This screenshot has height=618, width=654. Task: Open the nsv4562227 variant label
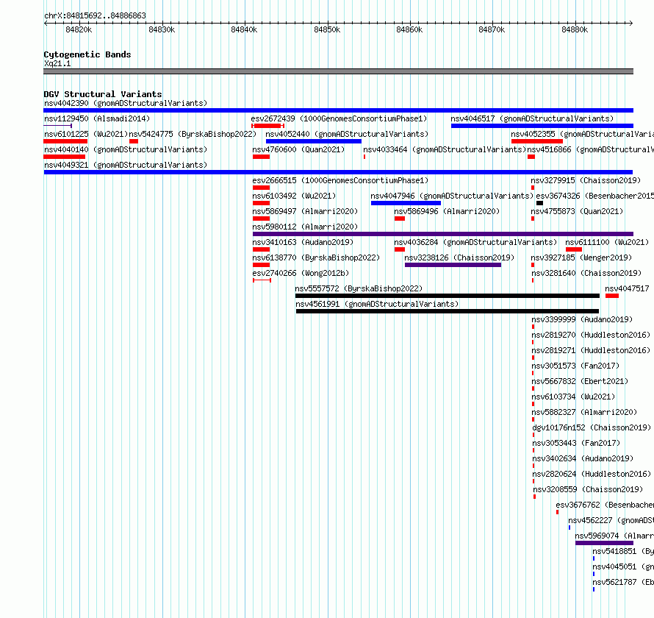point(611,520)
